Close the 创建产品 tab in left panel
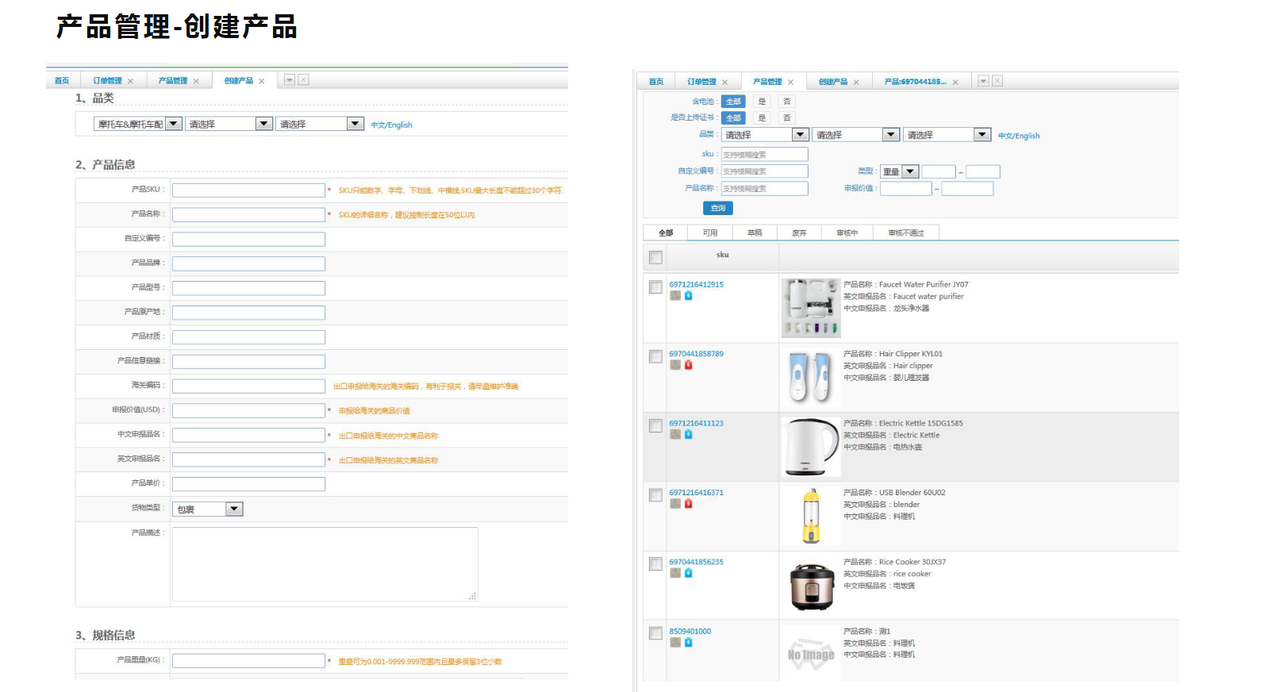The width and height of the screenshot is (1264, 692). tap(261, 81)
